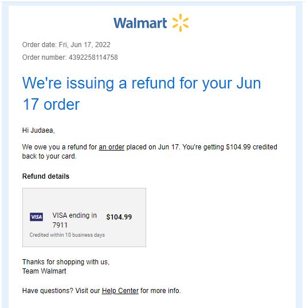306x308 pixels.
Task: Click the Walmart wordmark logo
Action: [140, 23]
